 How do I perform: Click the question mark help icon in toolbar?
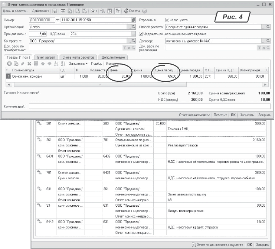tap(145, 11)
